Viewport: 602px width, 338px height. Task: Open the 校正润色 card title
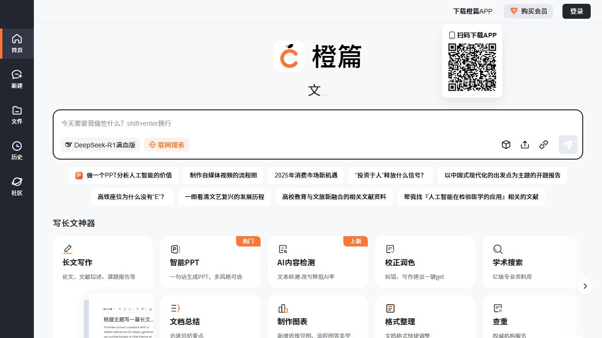pyautogui.click(x=400, y=262)
